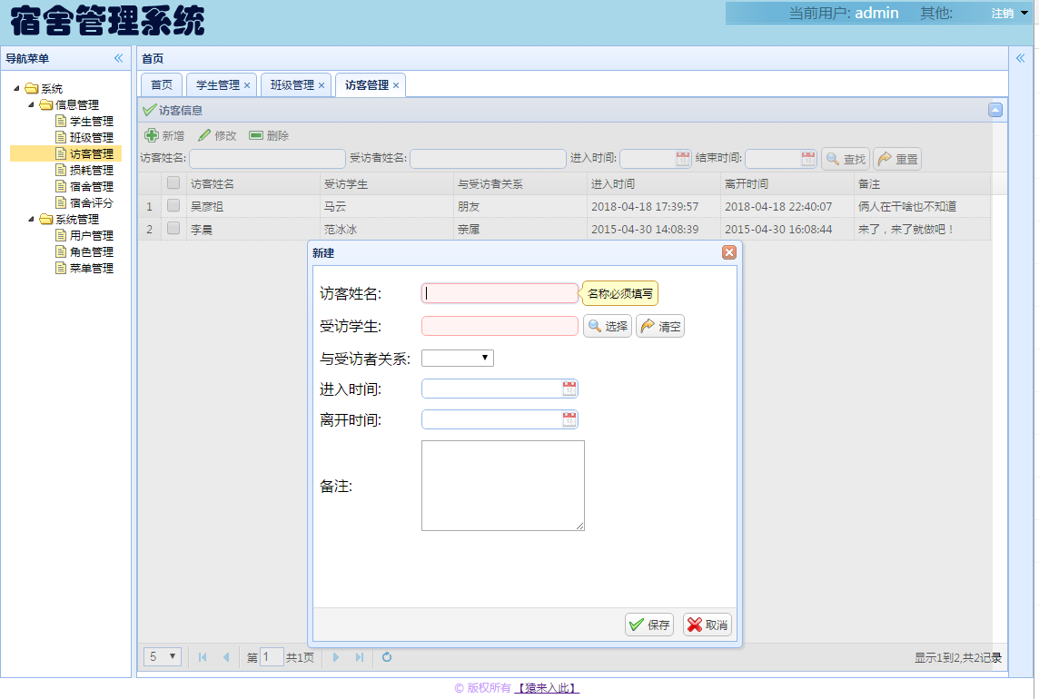1039x699 pixels.
Task: Go to next page in pager
Action: 335,657
